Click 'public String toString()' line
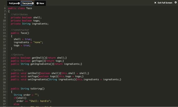The width and height of the screenshot is (178, 107). tap(28, 89)
